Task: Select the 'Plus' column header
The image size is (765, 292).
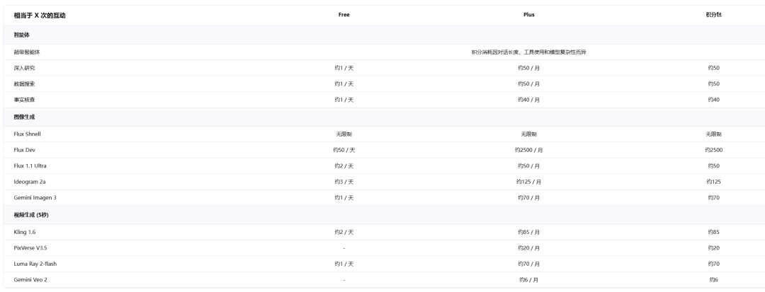Action: (529, 15)
